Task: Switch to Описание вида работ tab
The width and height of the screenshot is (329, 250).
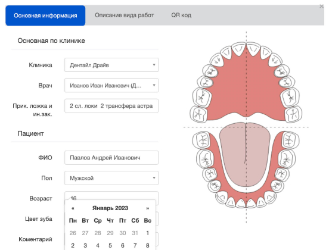Action: [125, 15]
